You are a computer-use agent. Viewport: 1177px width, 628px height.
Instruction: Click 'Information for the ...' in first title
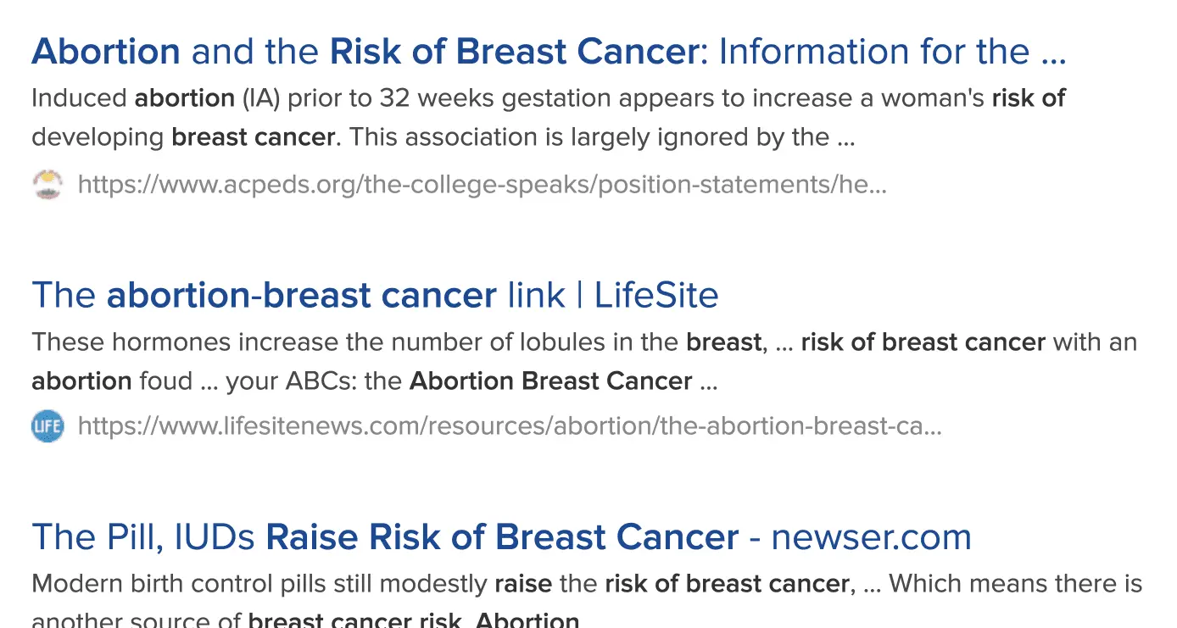tap(892, 53)
